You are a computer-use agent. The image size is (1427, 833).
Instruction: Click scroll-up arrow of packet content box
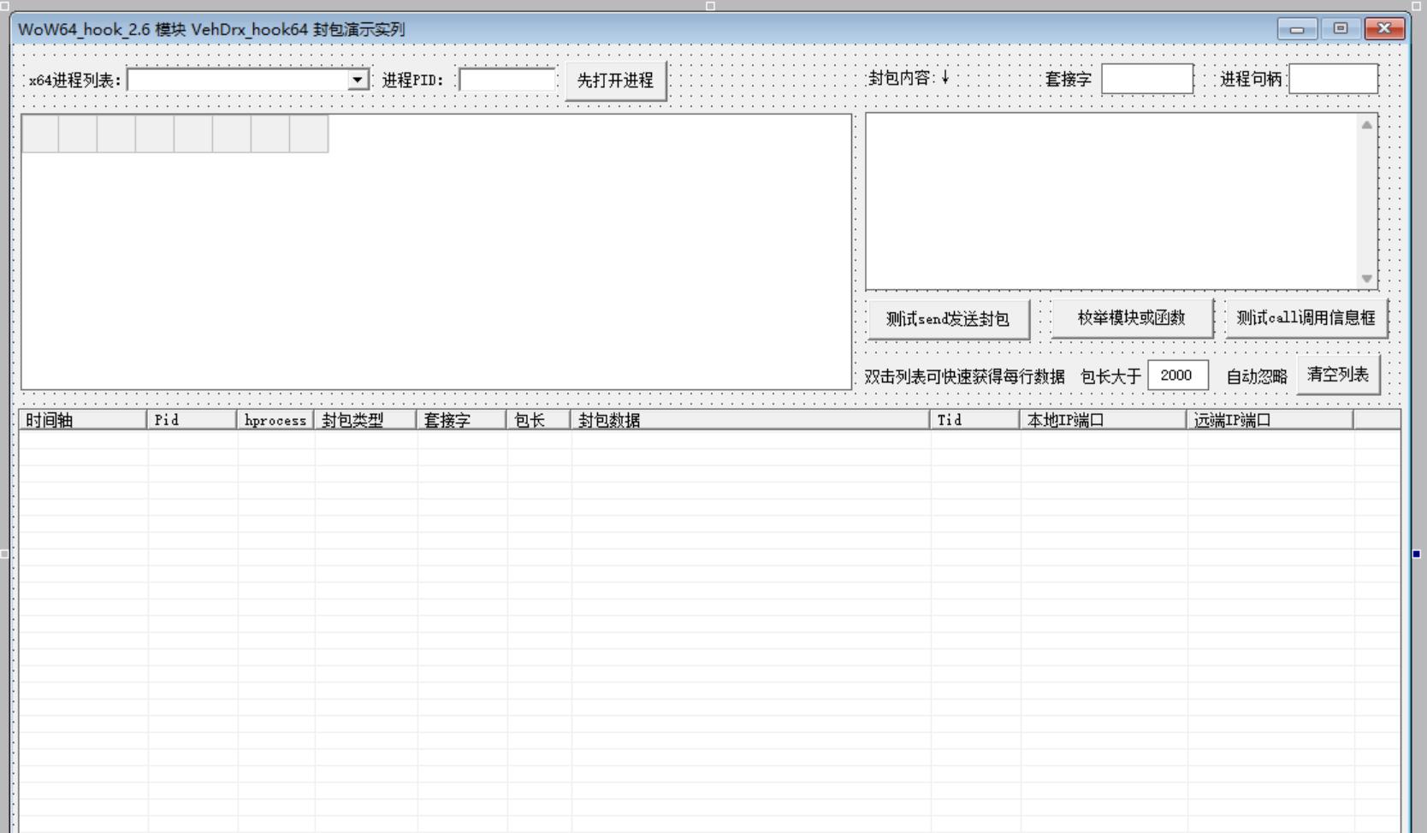coord(1366,125)
